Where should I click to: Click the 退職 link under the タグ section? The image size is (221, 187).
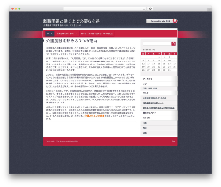click(155, 88)
